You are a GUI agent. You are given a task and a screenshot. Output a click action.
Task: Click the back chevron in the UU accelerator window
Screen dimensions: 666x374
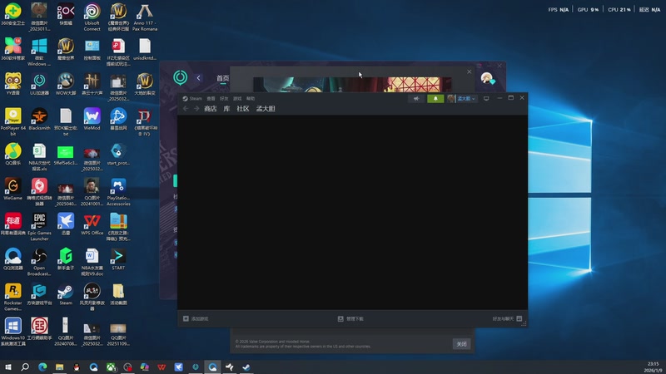click(x=198, y=77)
